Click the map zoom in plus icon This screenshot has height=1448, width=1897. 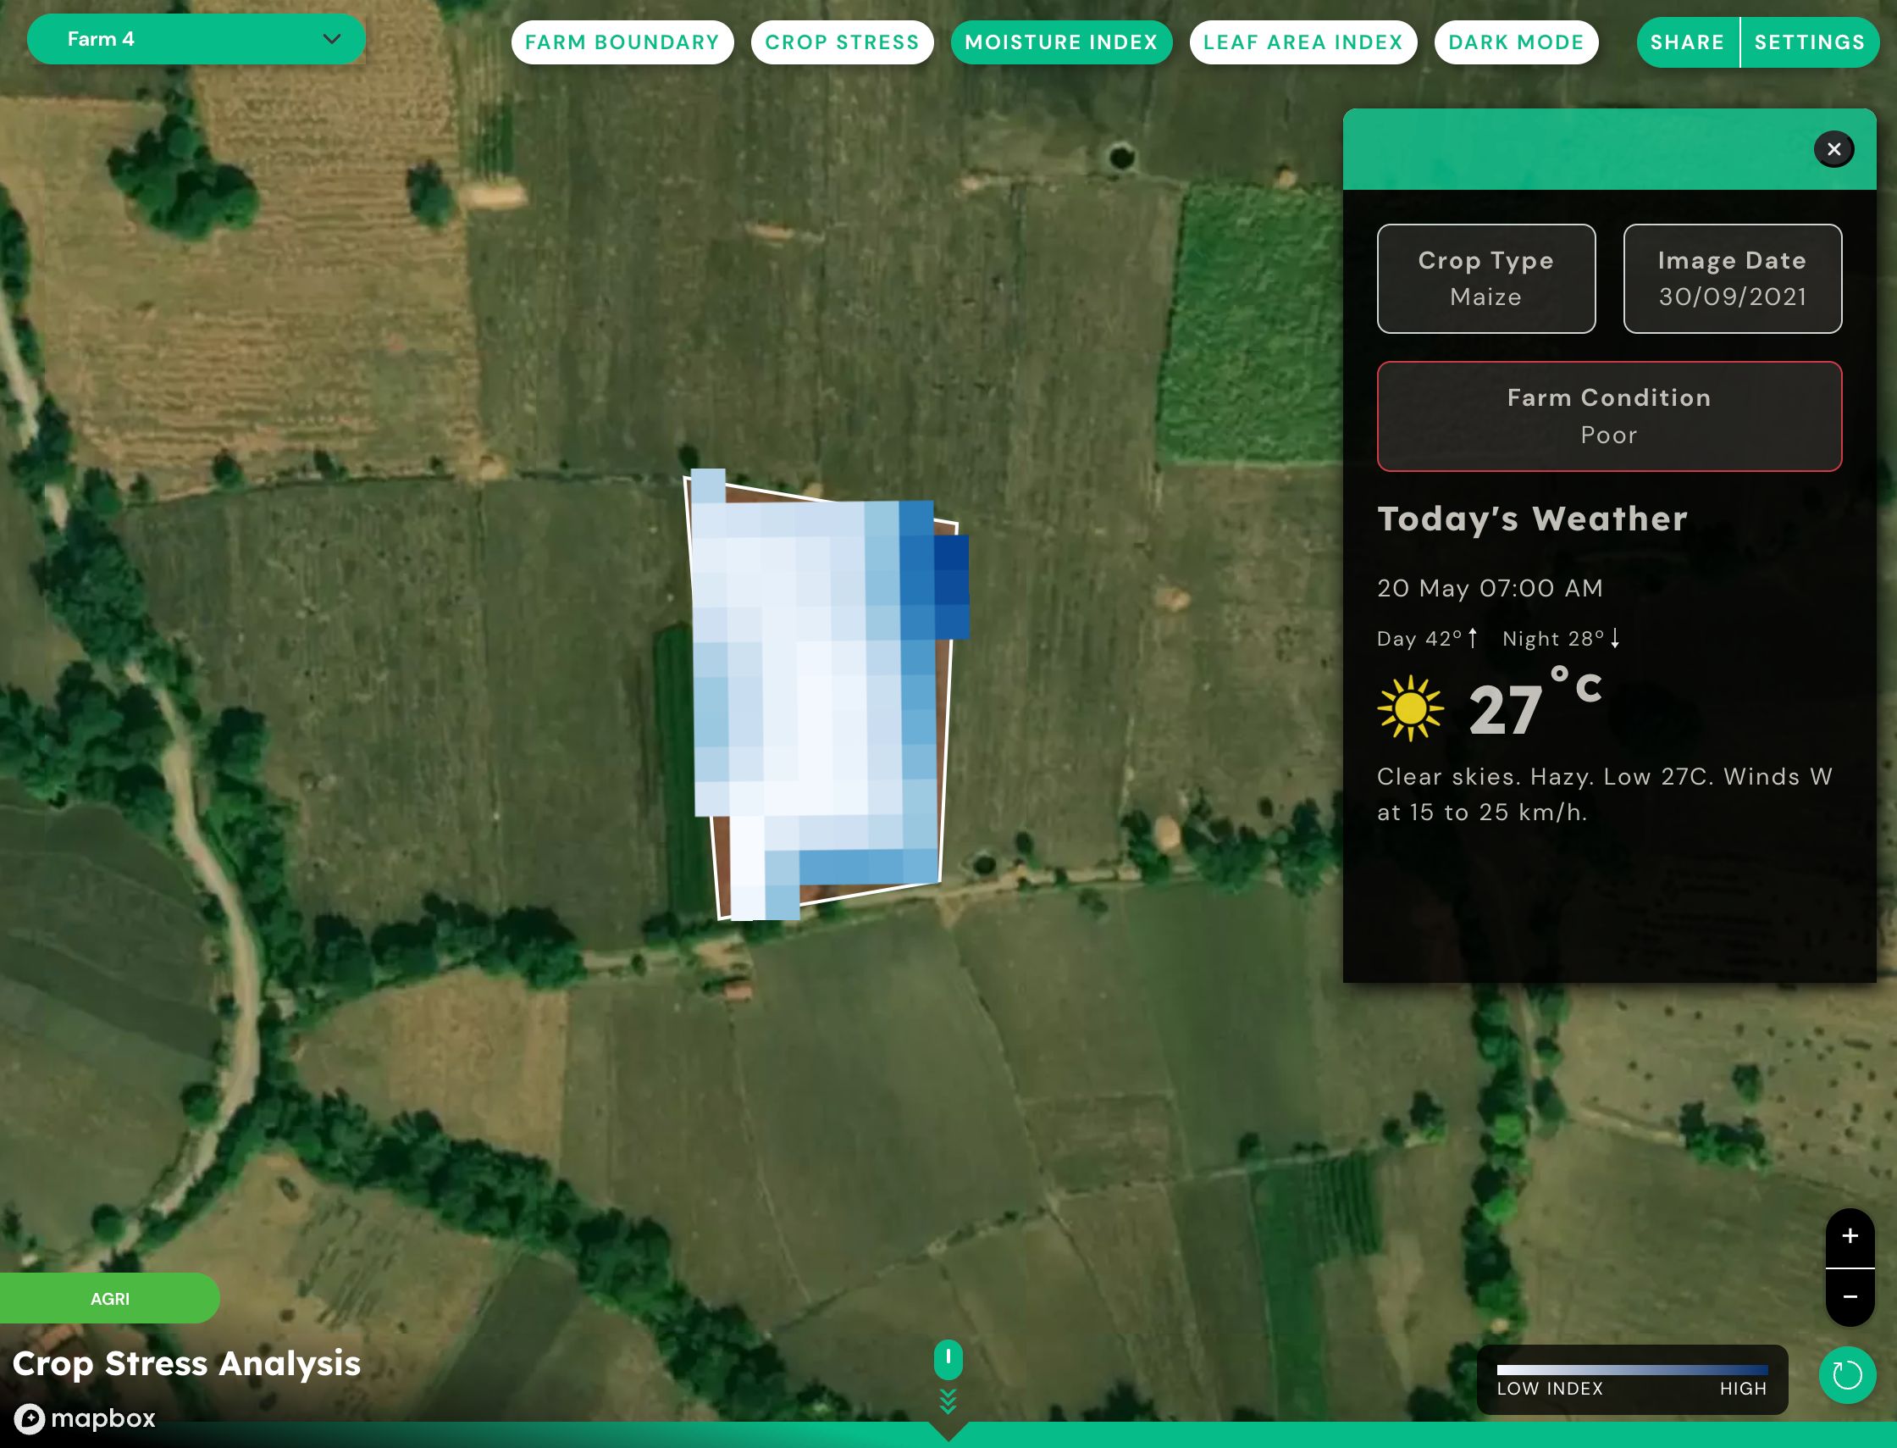click(1850, 1237)
